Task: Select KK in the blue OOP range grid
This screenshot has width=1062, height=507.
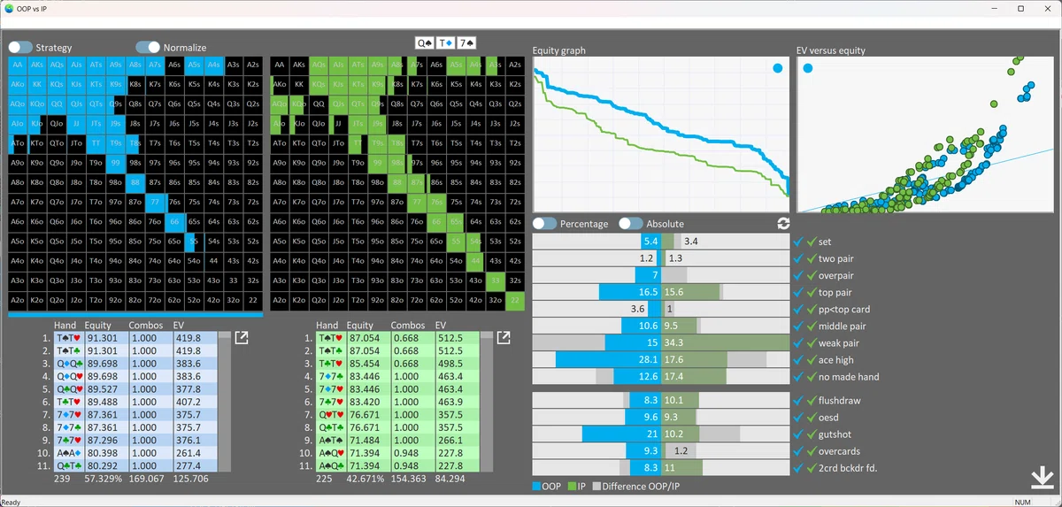Action: click(x=37, y=84)
